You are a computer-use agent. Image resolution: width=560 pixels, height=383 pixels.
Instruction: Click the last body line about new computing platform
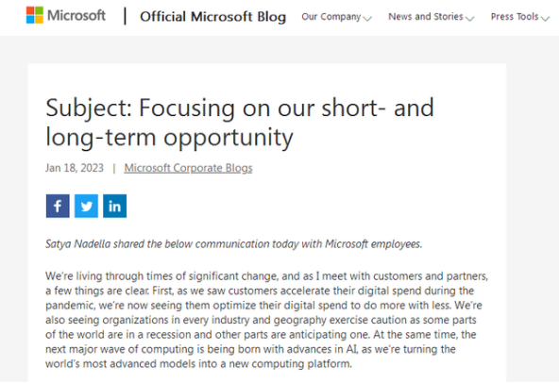(x=198, y=364)
